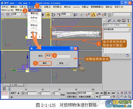The image size is (133, 109).
Task: Click the Use Pivot Point Center icon
Action: click(x=75, y=15)
